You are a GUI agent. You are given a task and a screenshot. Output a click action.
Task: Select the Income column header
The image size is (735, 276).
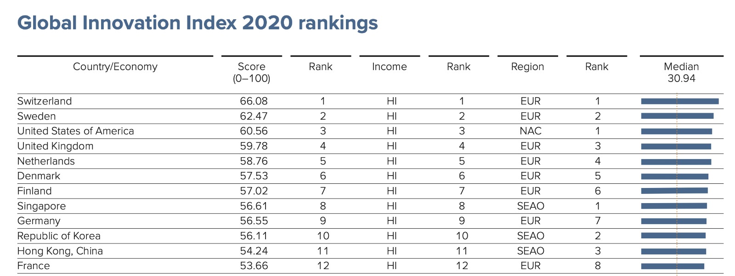click(x=389, y=67)
